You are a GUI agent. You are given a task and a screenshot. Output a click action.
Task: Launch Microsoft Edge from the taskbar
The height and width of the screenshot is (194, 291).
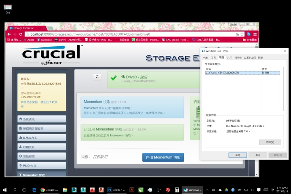point(34,190)
